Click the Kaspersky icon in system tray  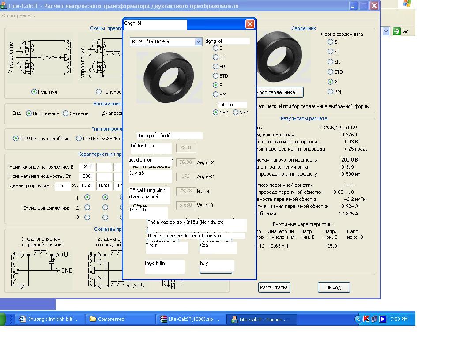point(366,319)
